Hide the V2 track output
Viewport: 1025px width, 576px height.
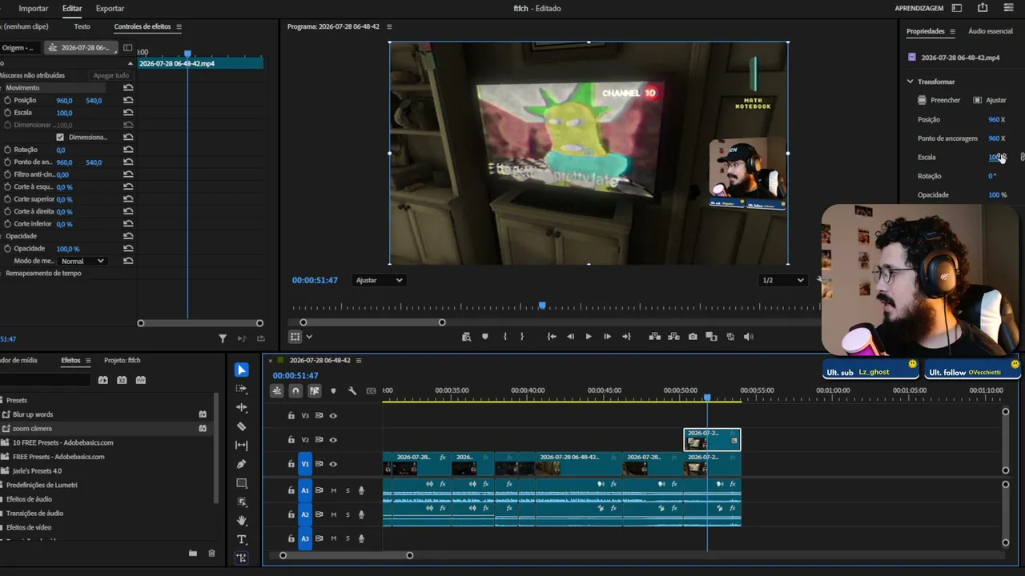click(333, 440)
